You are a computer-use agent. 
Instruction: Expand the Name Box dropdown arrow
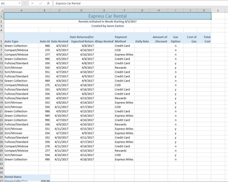[x=20, y=3]
